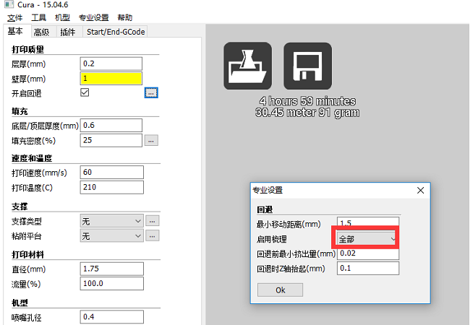This screenshot has height=325, width=470.
Task: Toggle the 开启回退 retraction checkbox
Action: click(x=85, y=92)
